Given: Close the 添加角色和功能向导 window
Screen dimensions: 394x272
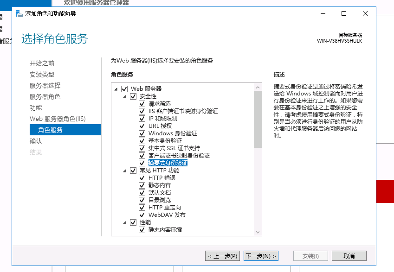Looking at the screenshot, I should (365, 13).
